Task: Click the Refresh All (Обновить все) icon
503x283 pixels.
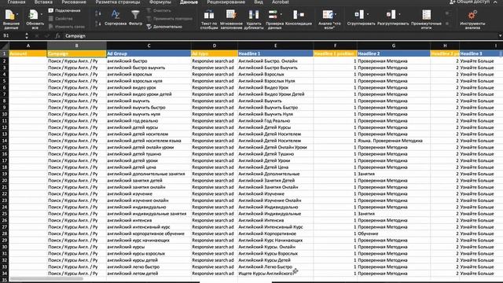Action: tap(33, 15)
